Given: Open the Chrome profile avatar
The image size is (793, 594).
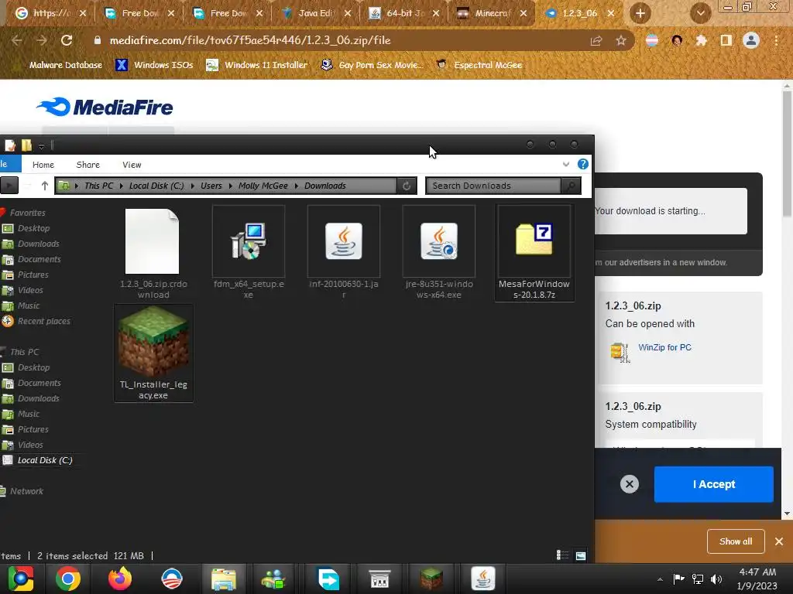Looking at the screenshot, I should pyautogui.click(x=751, y=40).
